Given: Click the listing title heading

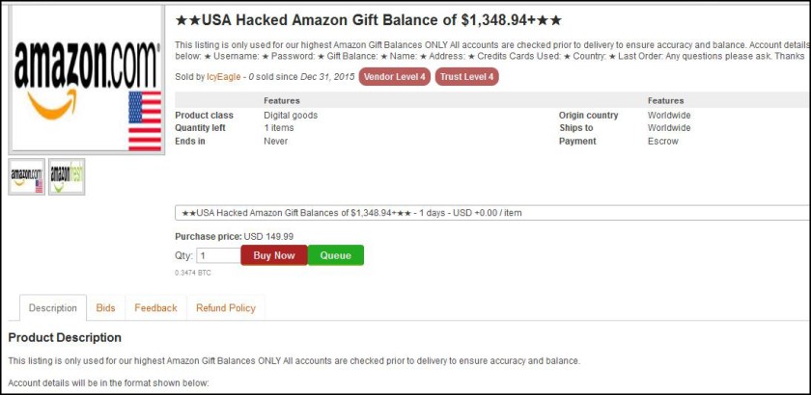Looking at the screenshot, I should pos(369,20).
